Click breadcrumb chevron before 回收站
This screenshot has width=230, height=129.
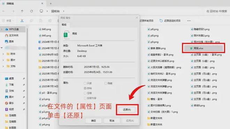pos(47,11)
